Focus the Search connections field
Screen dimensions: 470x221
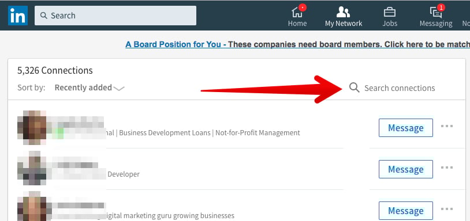point(399,88)
